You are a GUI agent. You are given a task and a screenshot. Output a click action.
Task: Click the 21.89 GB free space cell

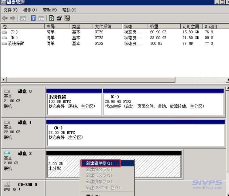[191, 38]
